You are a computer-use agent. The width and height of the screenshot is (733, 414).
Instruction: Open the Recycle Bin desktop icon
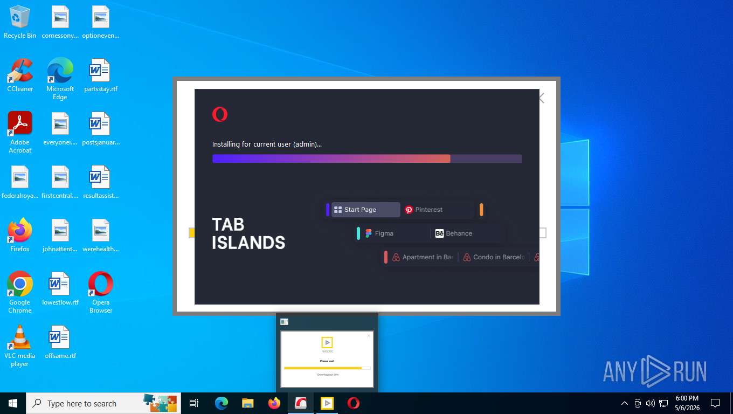coord(20,22)
